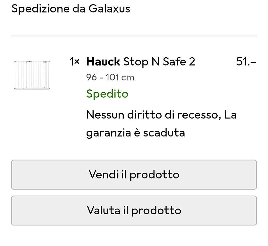Select the '51.–' price label
This screenshot has height=246, width=268.
pyautogui.click(x=246, y=61)
